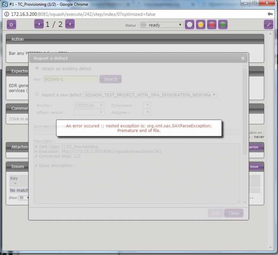Open the Show entries dropdown
278x255 pixels.
(x=24, y=198)
